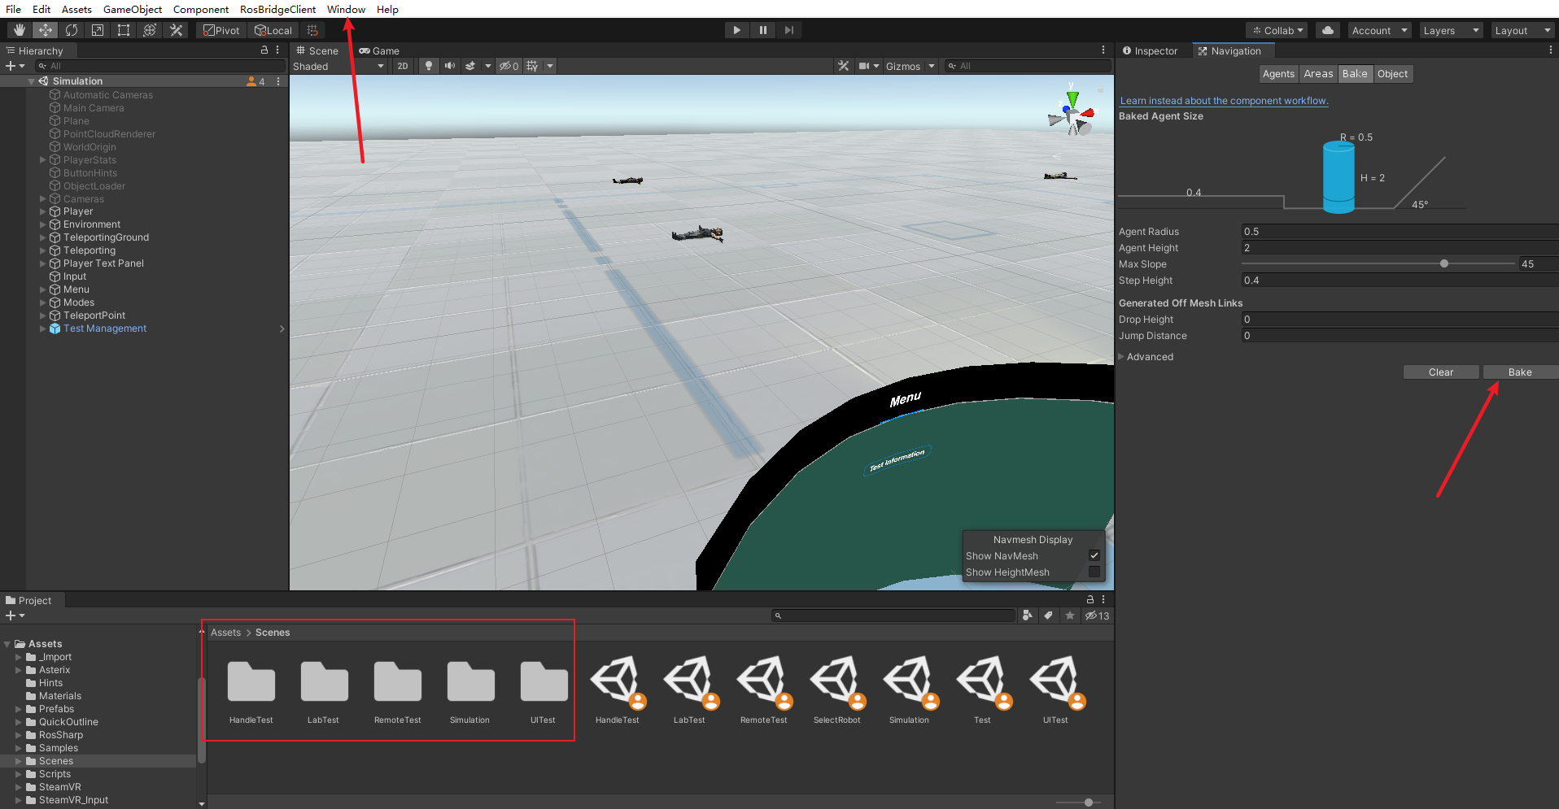This screenshot has width=1559, height=809.
Task: Click the scene orientation gizmo
Action: pos(1072,113)
